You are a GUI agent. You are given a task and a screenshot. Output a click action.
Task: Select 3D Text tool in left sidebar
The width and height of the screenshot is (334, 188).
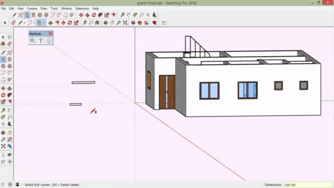9,124
